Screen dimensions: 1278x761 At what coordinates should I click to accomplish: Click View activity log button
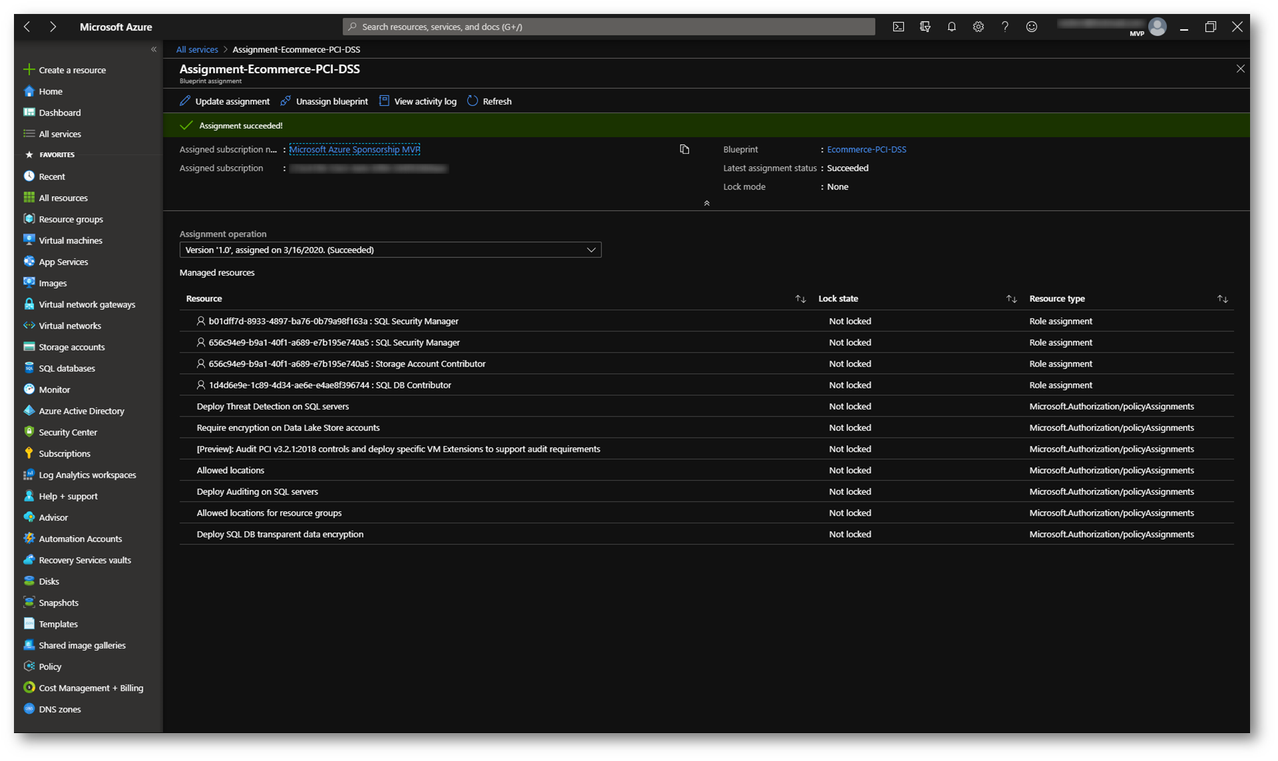(x=418, y=101)
